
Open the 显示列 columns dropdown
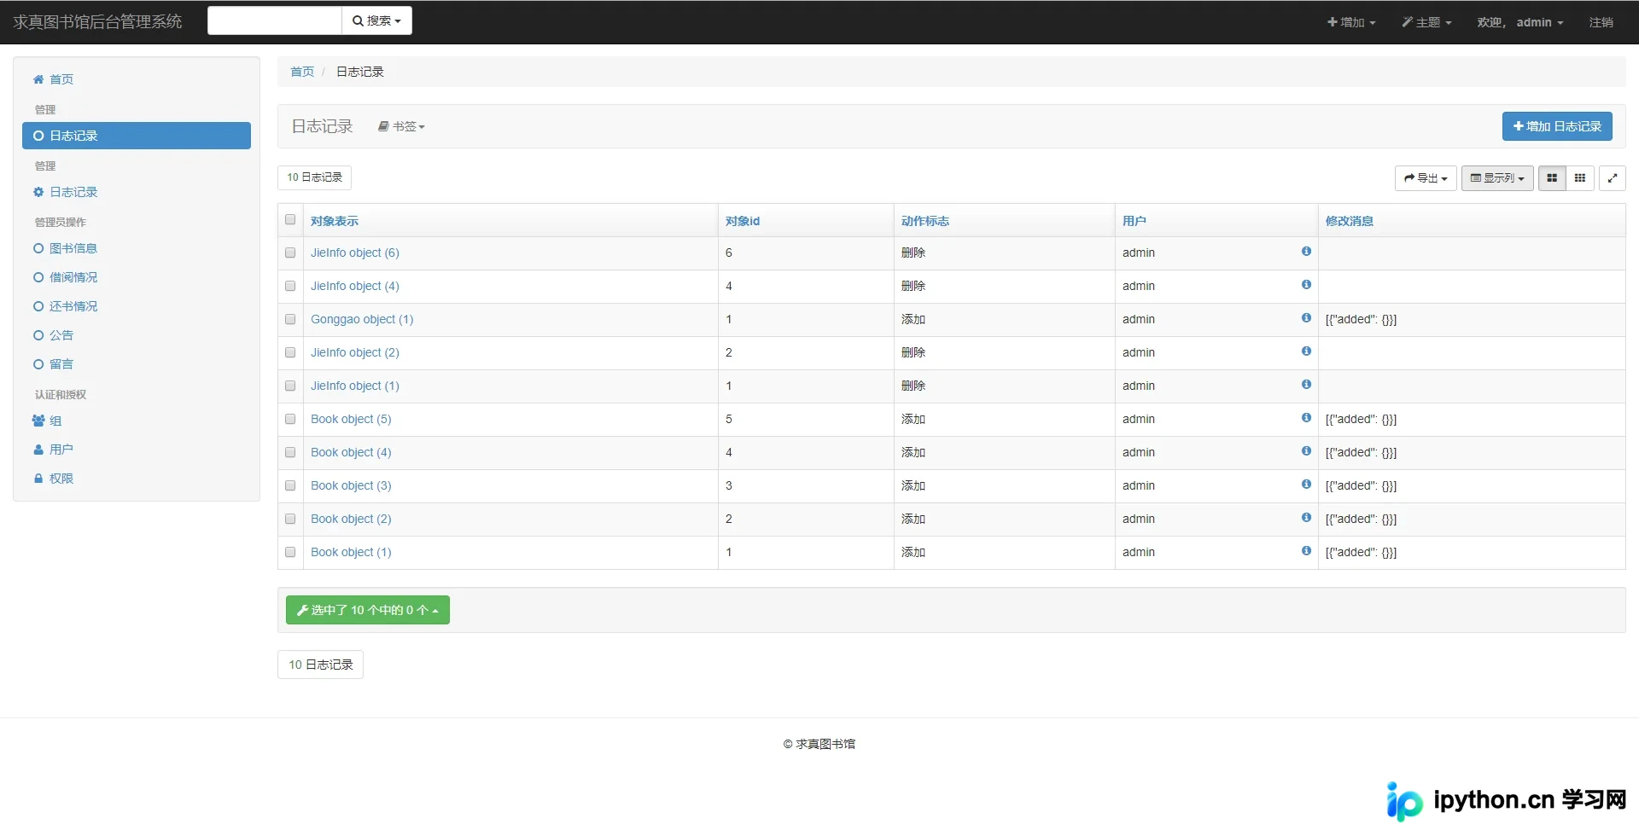pyautogui.click(x=1497, y=178)
